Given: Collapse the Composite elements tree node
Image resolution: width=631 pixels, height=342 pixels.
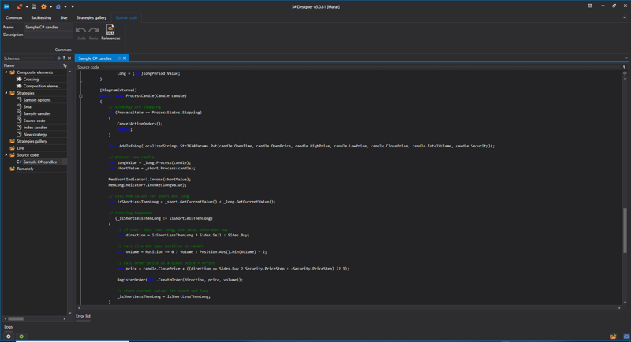Looking at the screenshot, I should (x=6, y=72).
